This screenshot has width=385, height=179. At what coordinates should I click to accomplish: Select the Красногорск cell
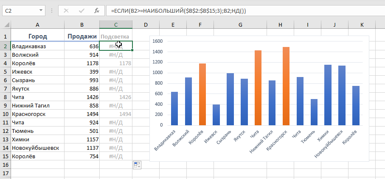tap(37, 114)
